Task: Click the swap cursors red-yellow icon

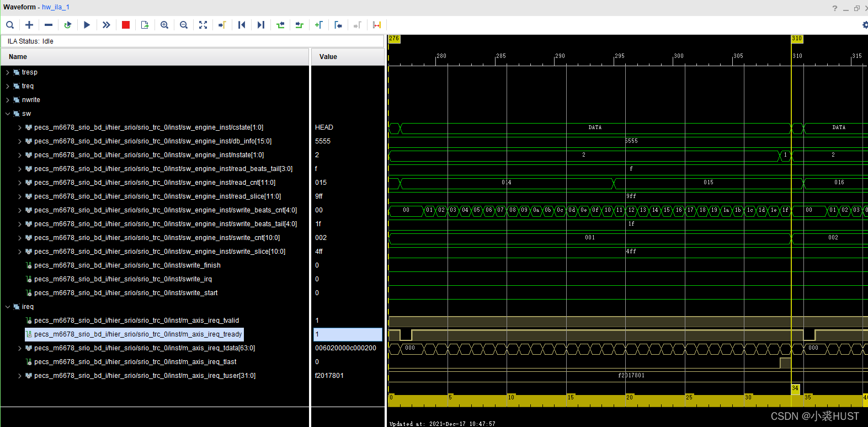Action: pos(377,25)
